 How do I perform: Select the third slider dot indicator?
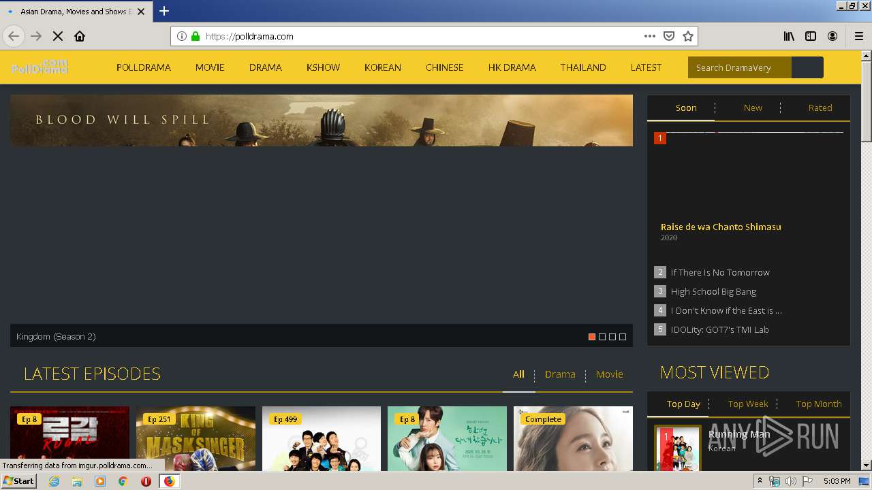[x=612, y=337]
